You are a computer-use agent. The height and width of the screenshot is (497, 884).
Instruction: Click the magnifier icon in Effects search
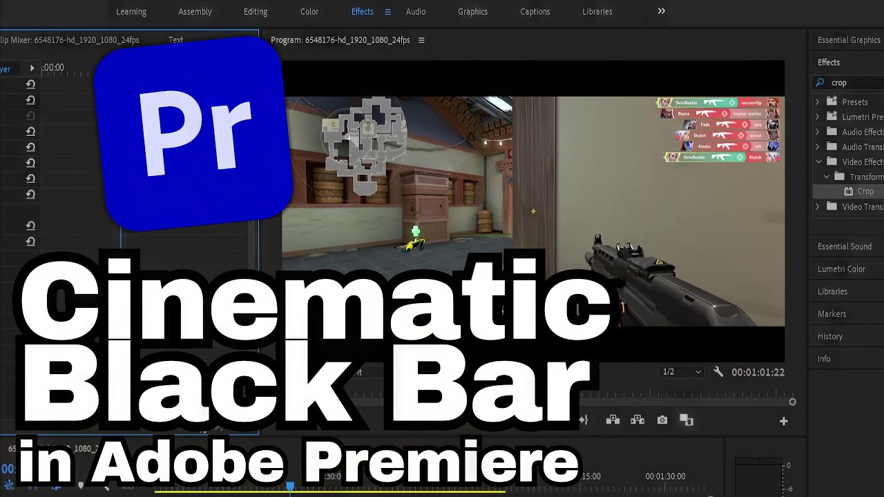[x=820, y=82]
